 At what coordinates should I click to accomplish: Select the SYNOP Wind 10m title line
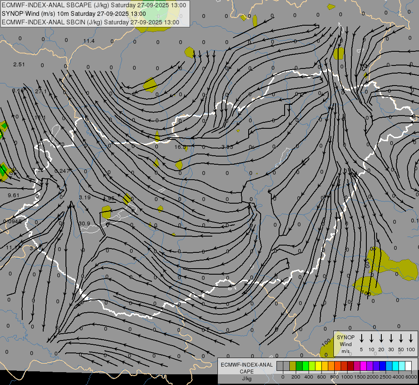tap(77, 14)
